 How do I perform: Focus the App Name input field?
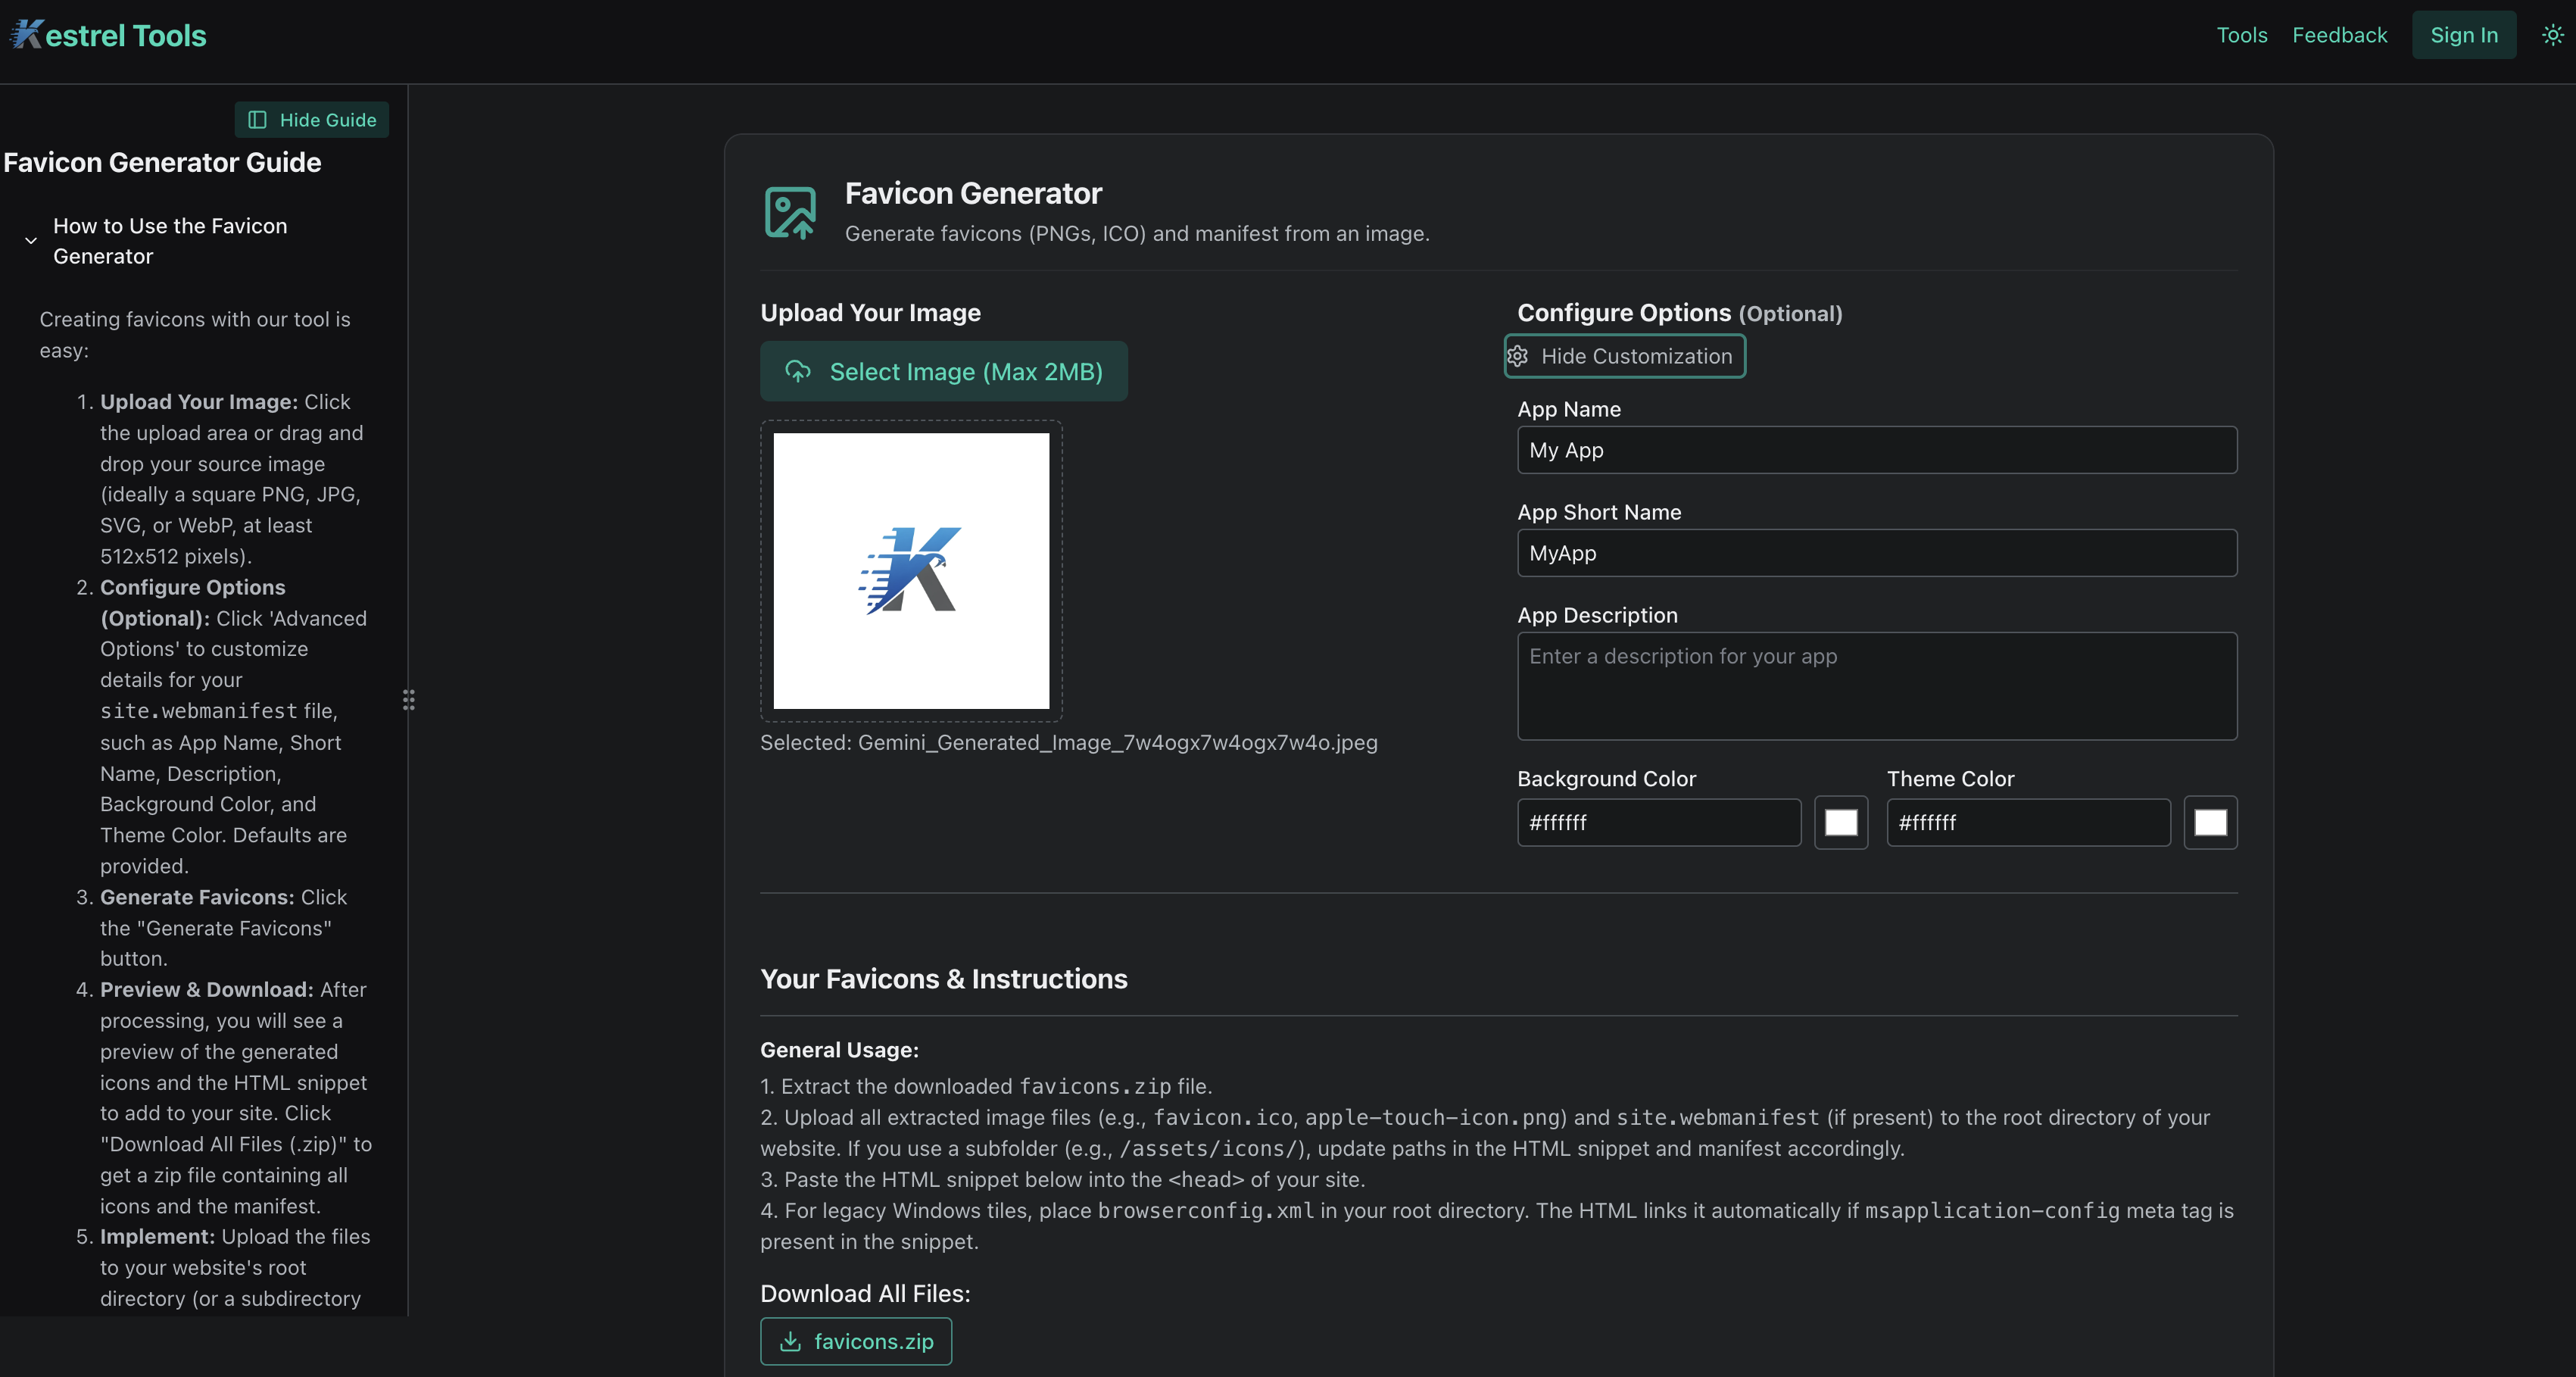click(x=1876, y=450)
